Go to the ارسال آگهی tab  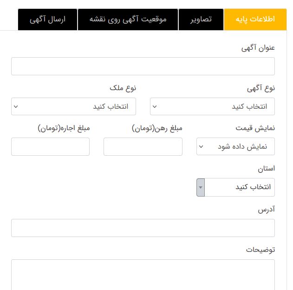click(x=48, y=19)
